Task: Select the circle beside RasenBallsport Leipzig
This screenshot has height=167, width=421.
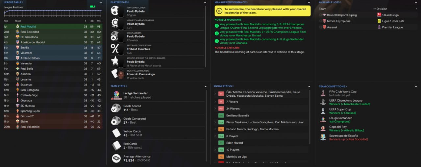Action: 320,15
